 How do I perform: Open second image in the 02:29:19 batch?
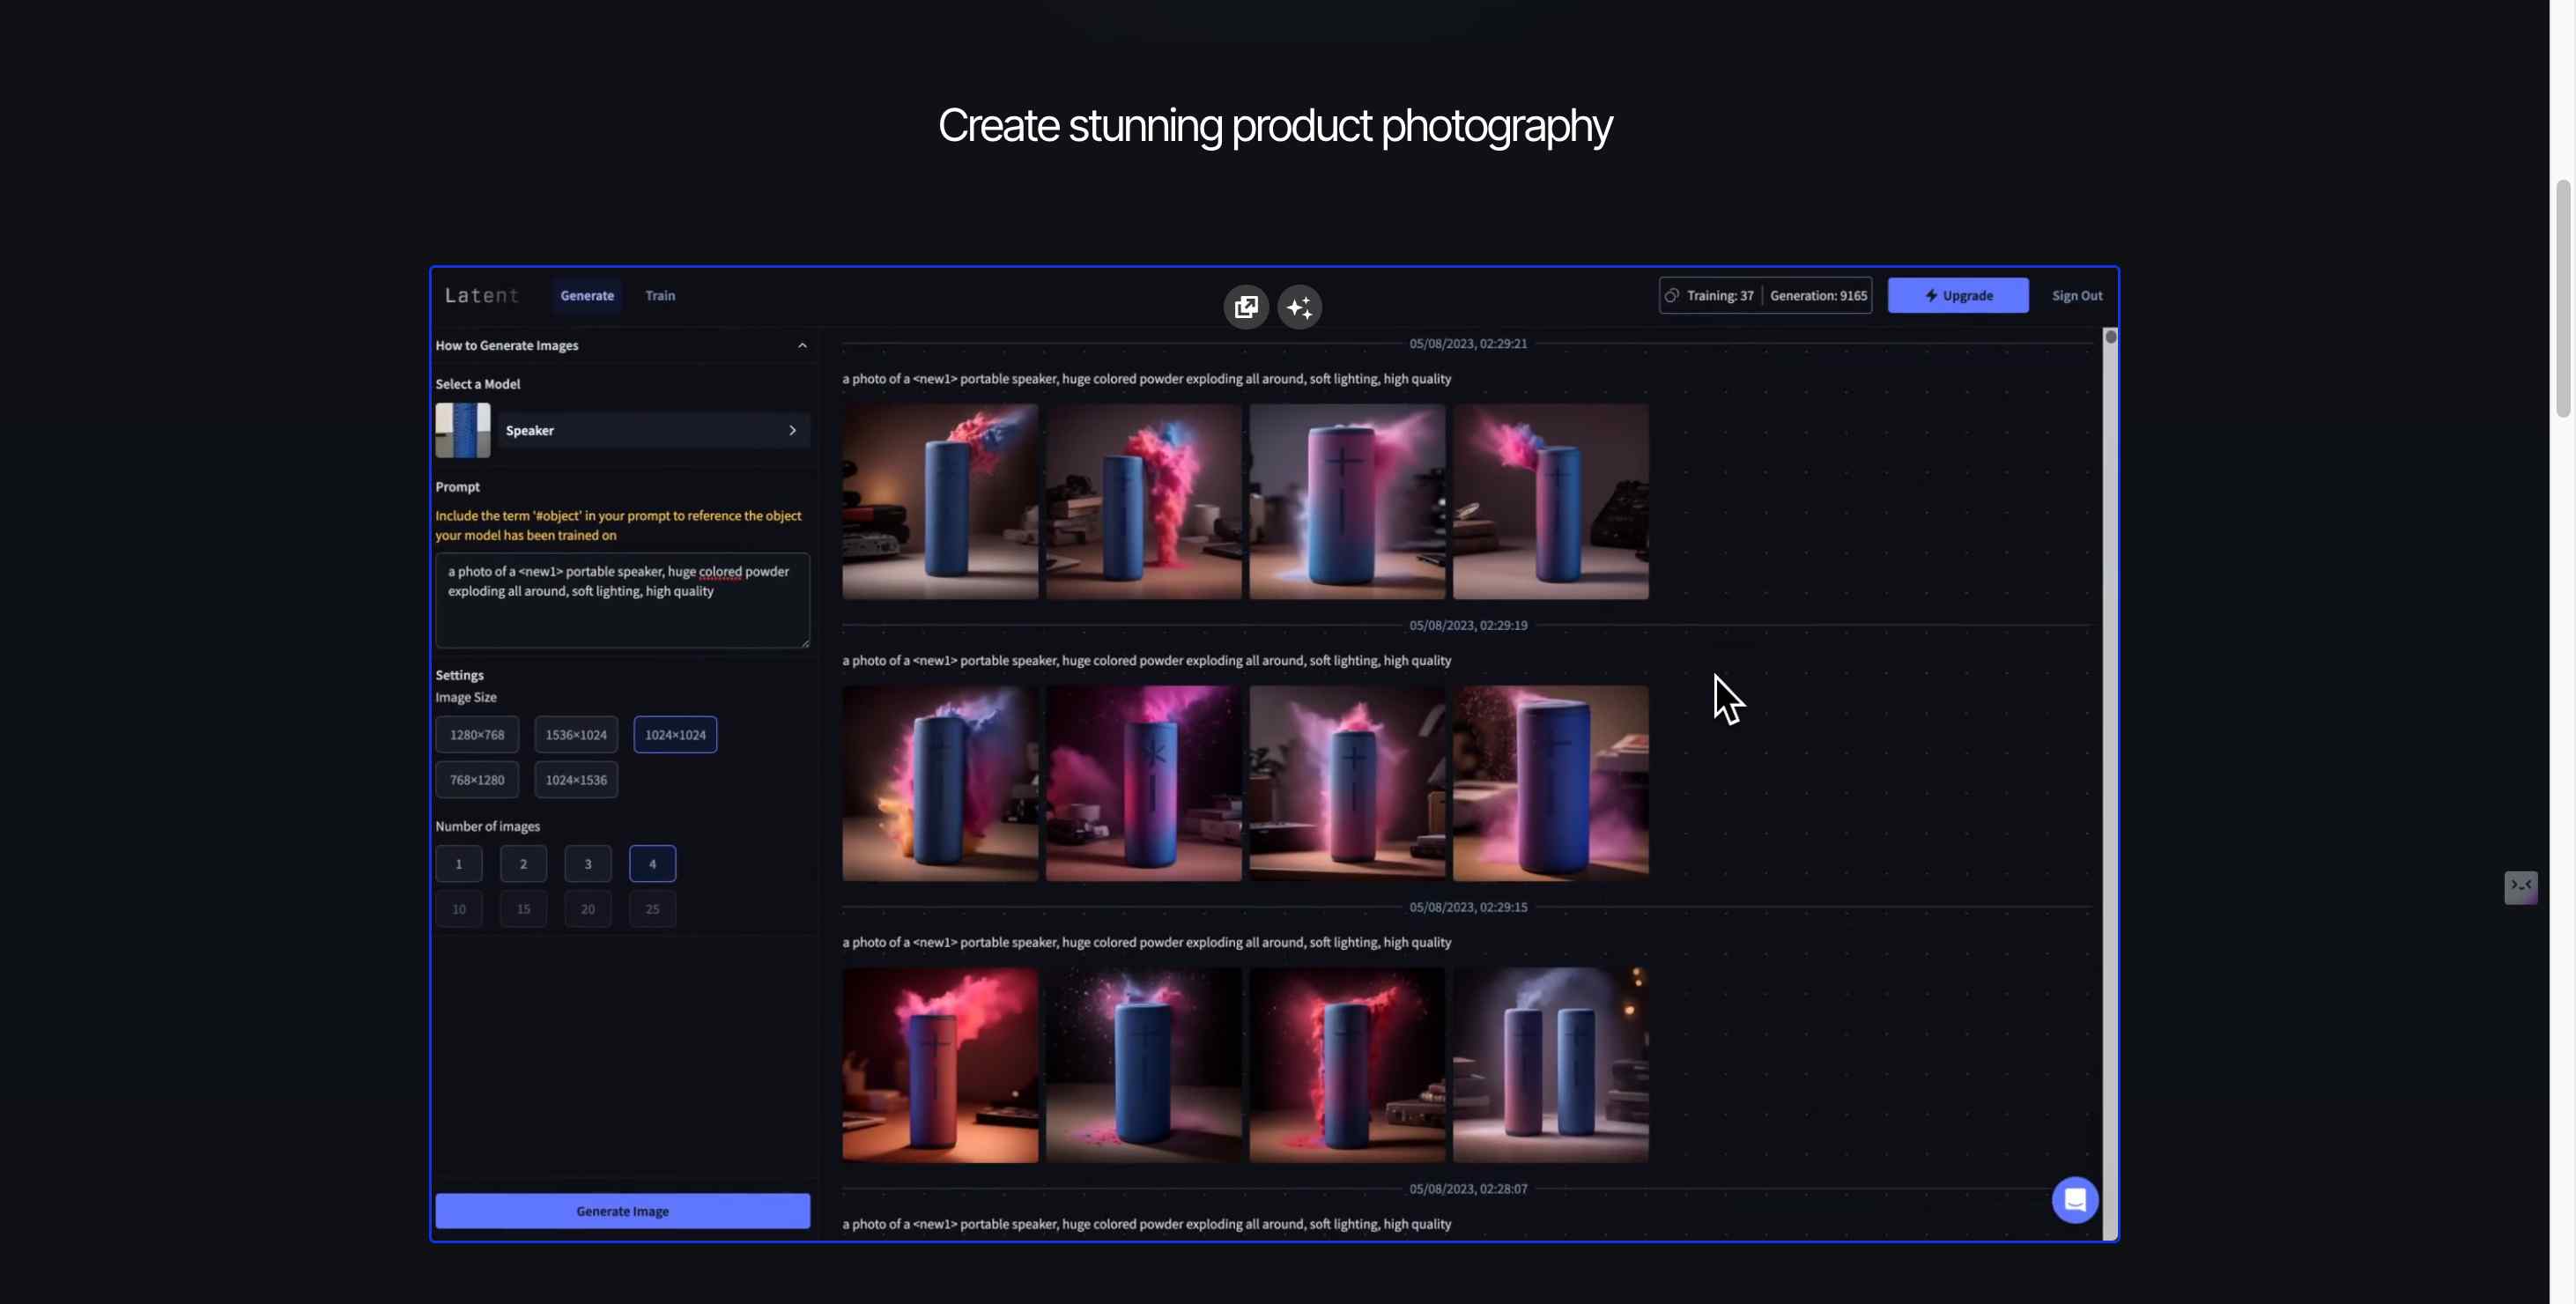click(x=1144, y=783)
